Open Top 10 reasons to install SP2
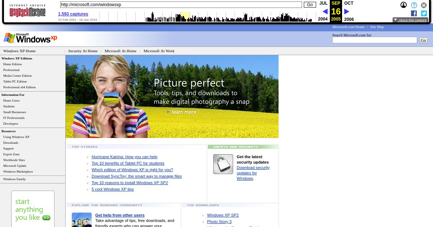Viewport: 433px width, 227px height. point(130,183)
